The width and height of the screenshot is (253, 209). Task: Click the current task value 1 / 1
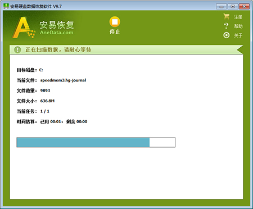pos(45,111)
